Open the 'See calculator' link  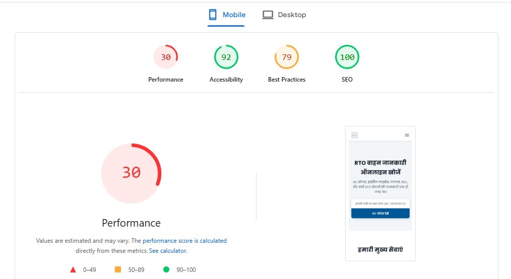tap(168, 251)
